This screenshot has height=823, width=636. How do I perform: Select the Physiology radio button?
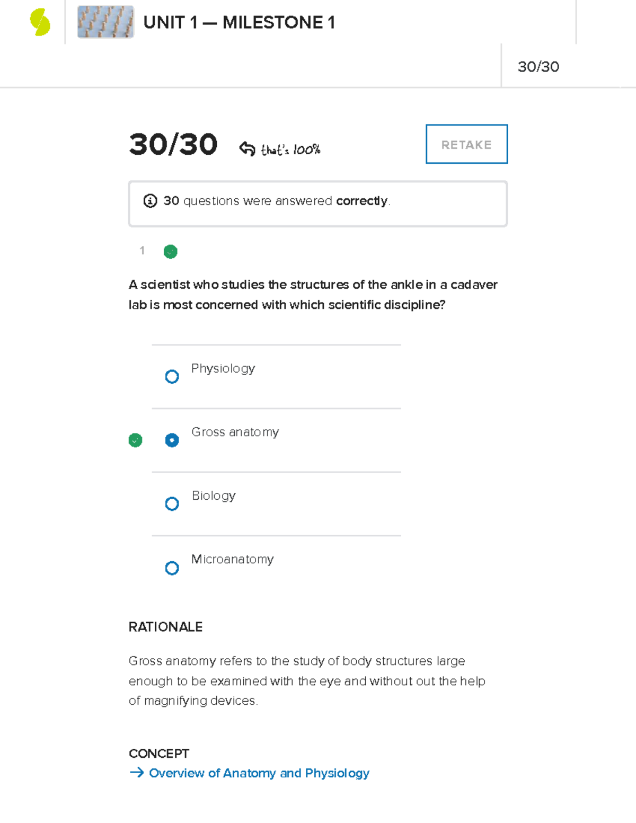(x=172, y=376)
